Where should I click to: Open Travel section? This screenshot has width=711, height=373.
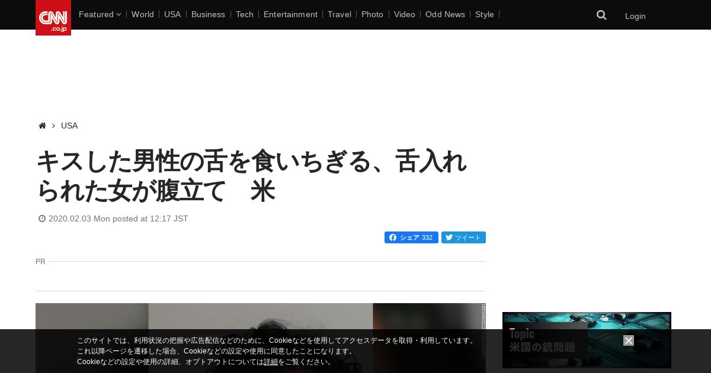340,14
